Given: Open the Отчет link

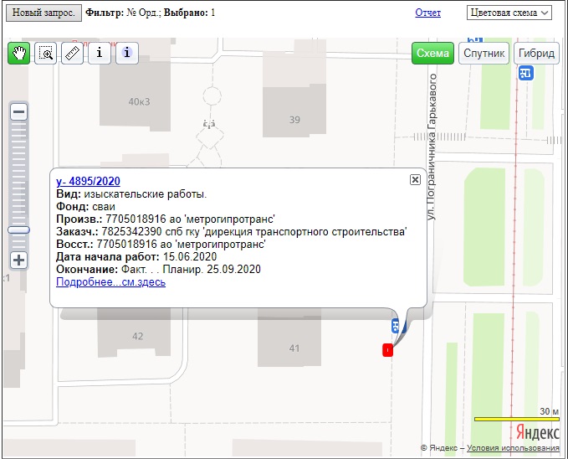Looking at the screenshot, I should [x=427, y=13].
